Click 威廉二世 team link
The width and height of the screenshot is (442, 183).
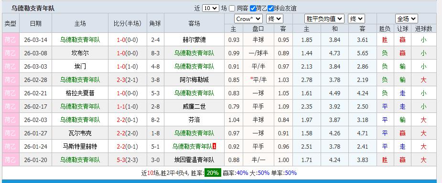(x=194, y=107)
